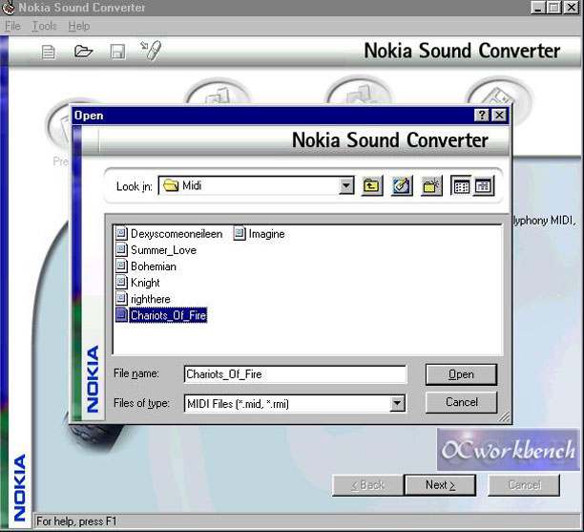Click the desktop shortcut icon in Open dialog
The width and height of the screenshot is (584, 532).
402,185
